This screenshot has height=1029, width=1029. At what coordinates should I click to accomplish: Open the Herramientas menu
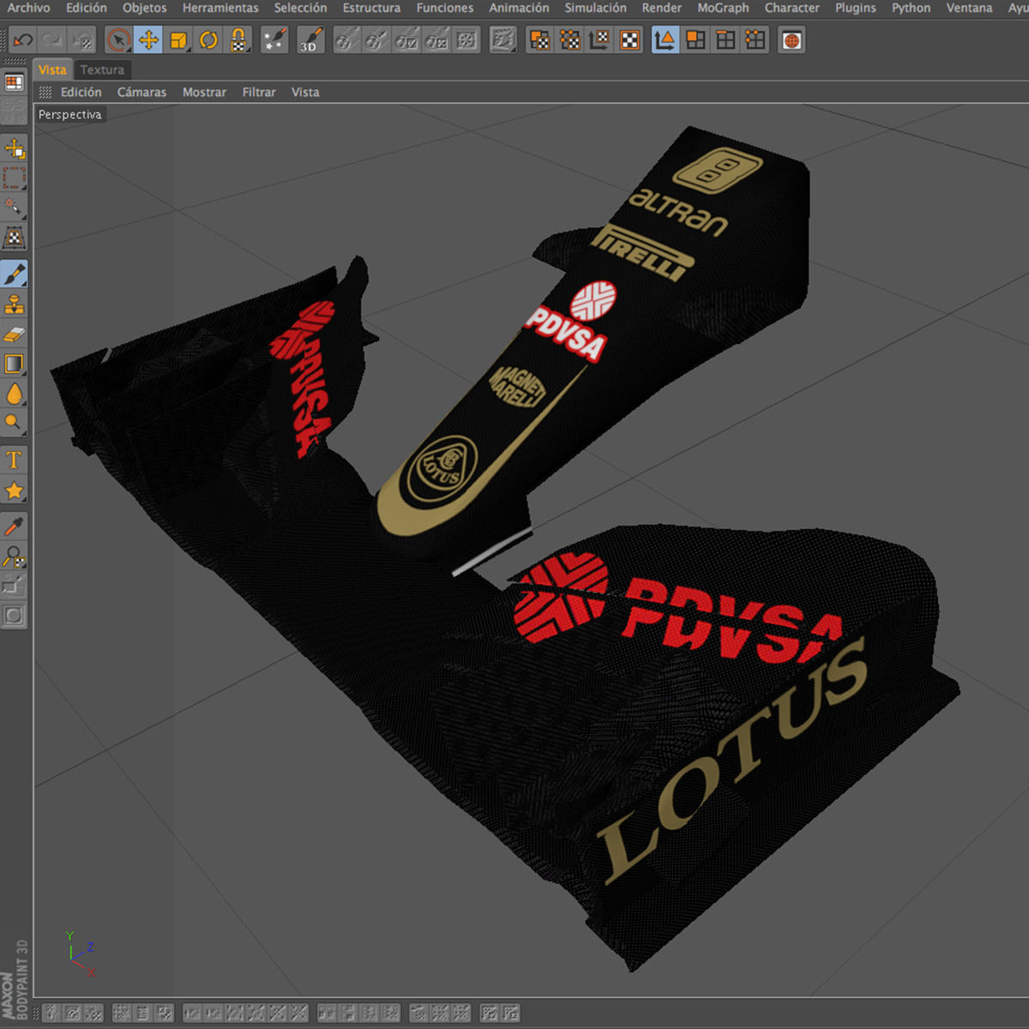(x=220, y=8)
